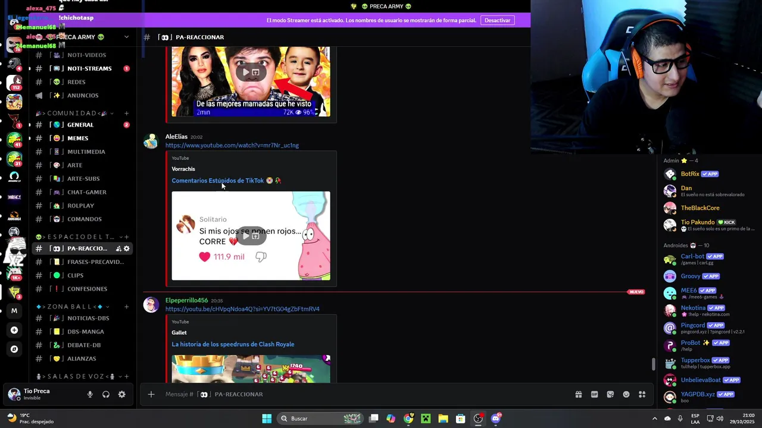Open Chrome from the taskbar
This screenshot has height=428, width=762.
pos(408,418)
